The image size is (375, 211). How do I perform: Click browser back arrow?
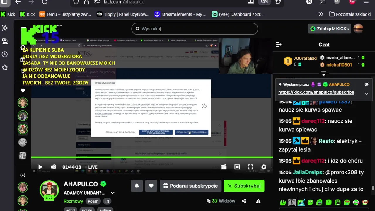(x=18, y=2)
